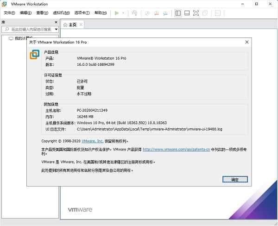Click the Windows 10 Pro host OS text

[122, 123]
